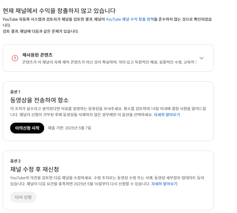Open 자세히 알아보기 link in 옵션 1
Image resolution: width=237 pixels, height=213 pixels.
tap(167, 115)
